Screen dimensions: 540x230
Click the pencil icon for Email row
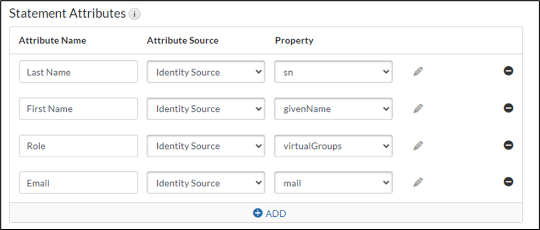418,182
